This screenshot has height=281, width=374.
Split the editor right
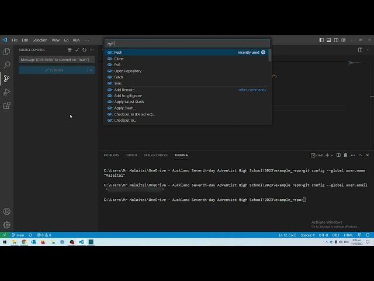pyautogui.click(x=360, y=50)
